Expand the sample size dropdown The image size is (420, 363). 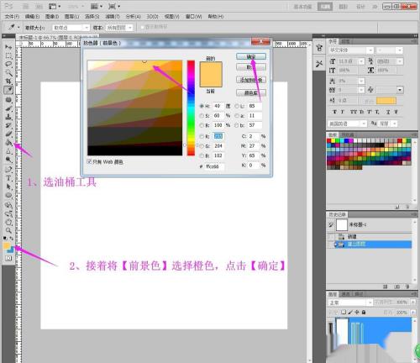71,28
